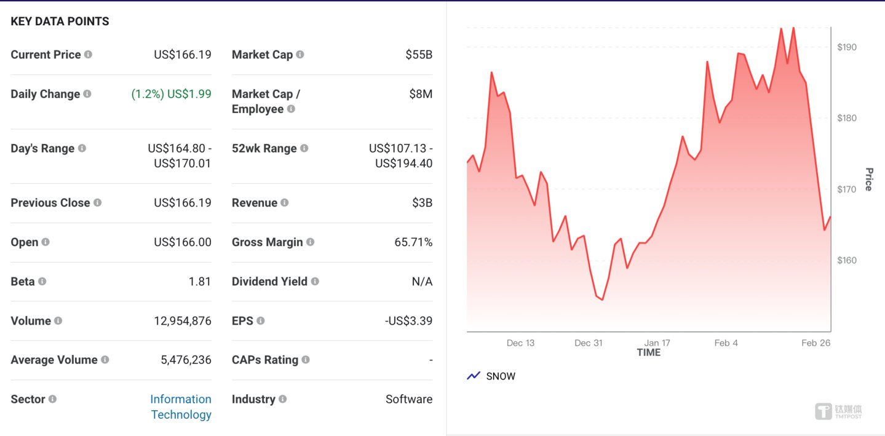Click the chart peak near $190
This screenshot has height=436, width=885.
pyautogui.click(x=793, y=28)
